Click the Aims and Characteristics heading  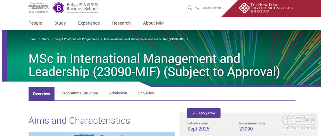79,121
